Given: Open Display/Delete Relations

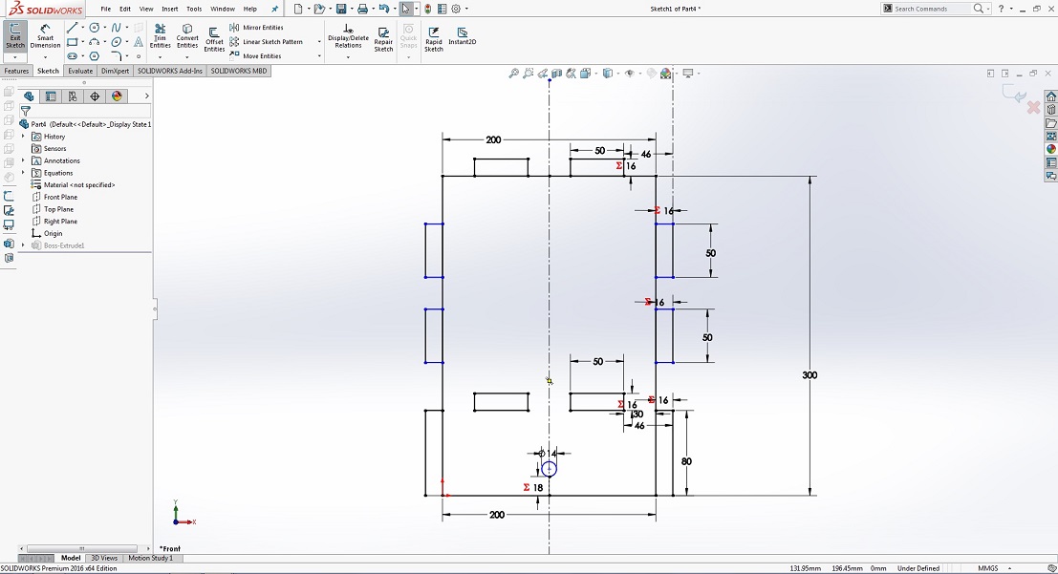Looking at the screenshot, I should pos(348,36).
